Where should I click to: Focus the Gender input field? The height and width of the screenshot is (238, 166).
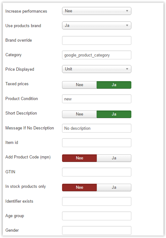97,230
